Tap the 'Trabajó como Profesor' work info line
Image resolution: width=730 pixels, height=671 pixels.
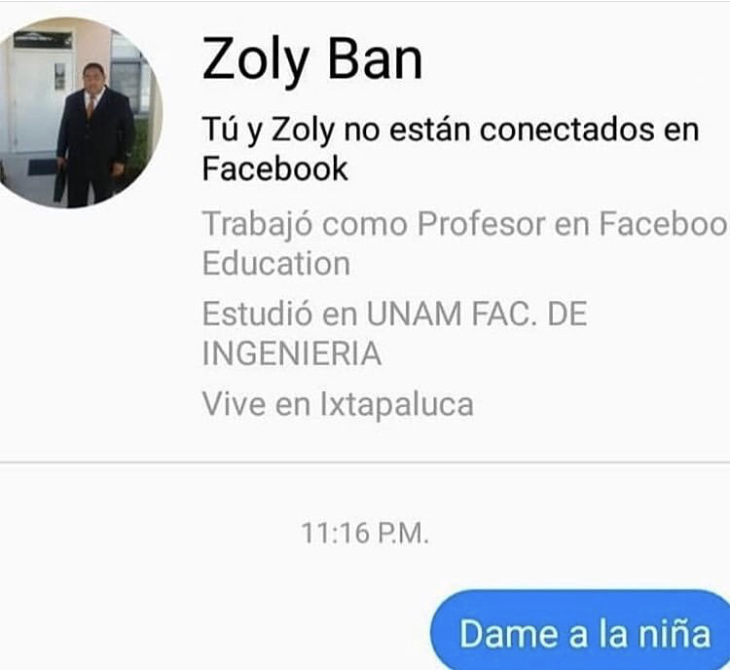click(x=465, y=243)
